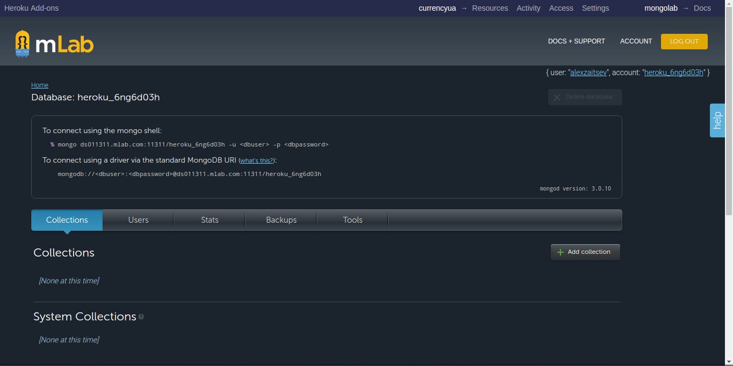
Task: Open the Collections tab
Action: (x=67, y=220)
